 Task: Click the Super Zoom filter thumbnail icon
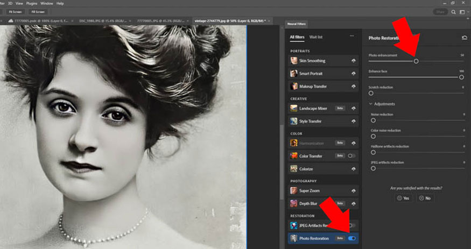point(294,191)
